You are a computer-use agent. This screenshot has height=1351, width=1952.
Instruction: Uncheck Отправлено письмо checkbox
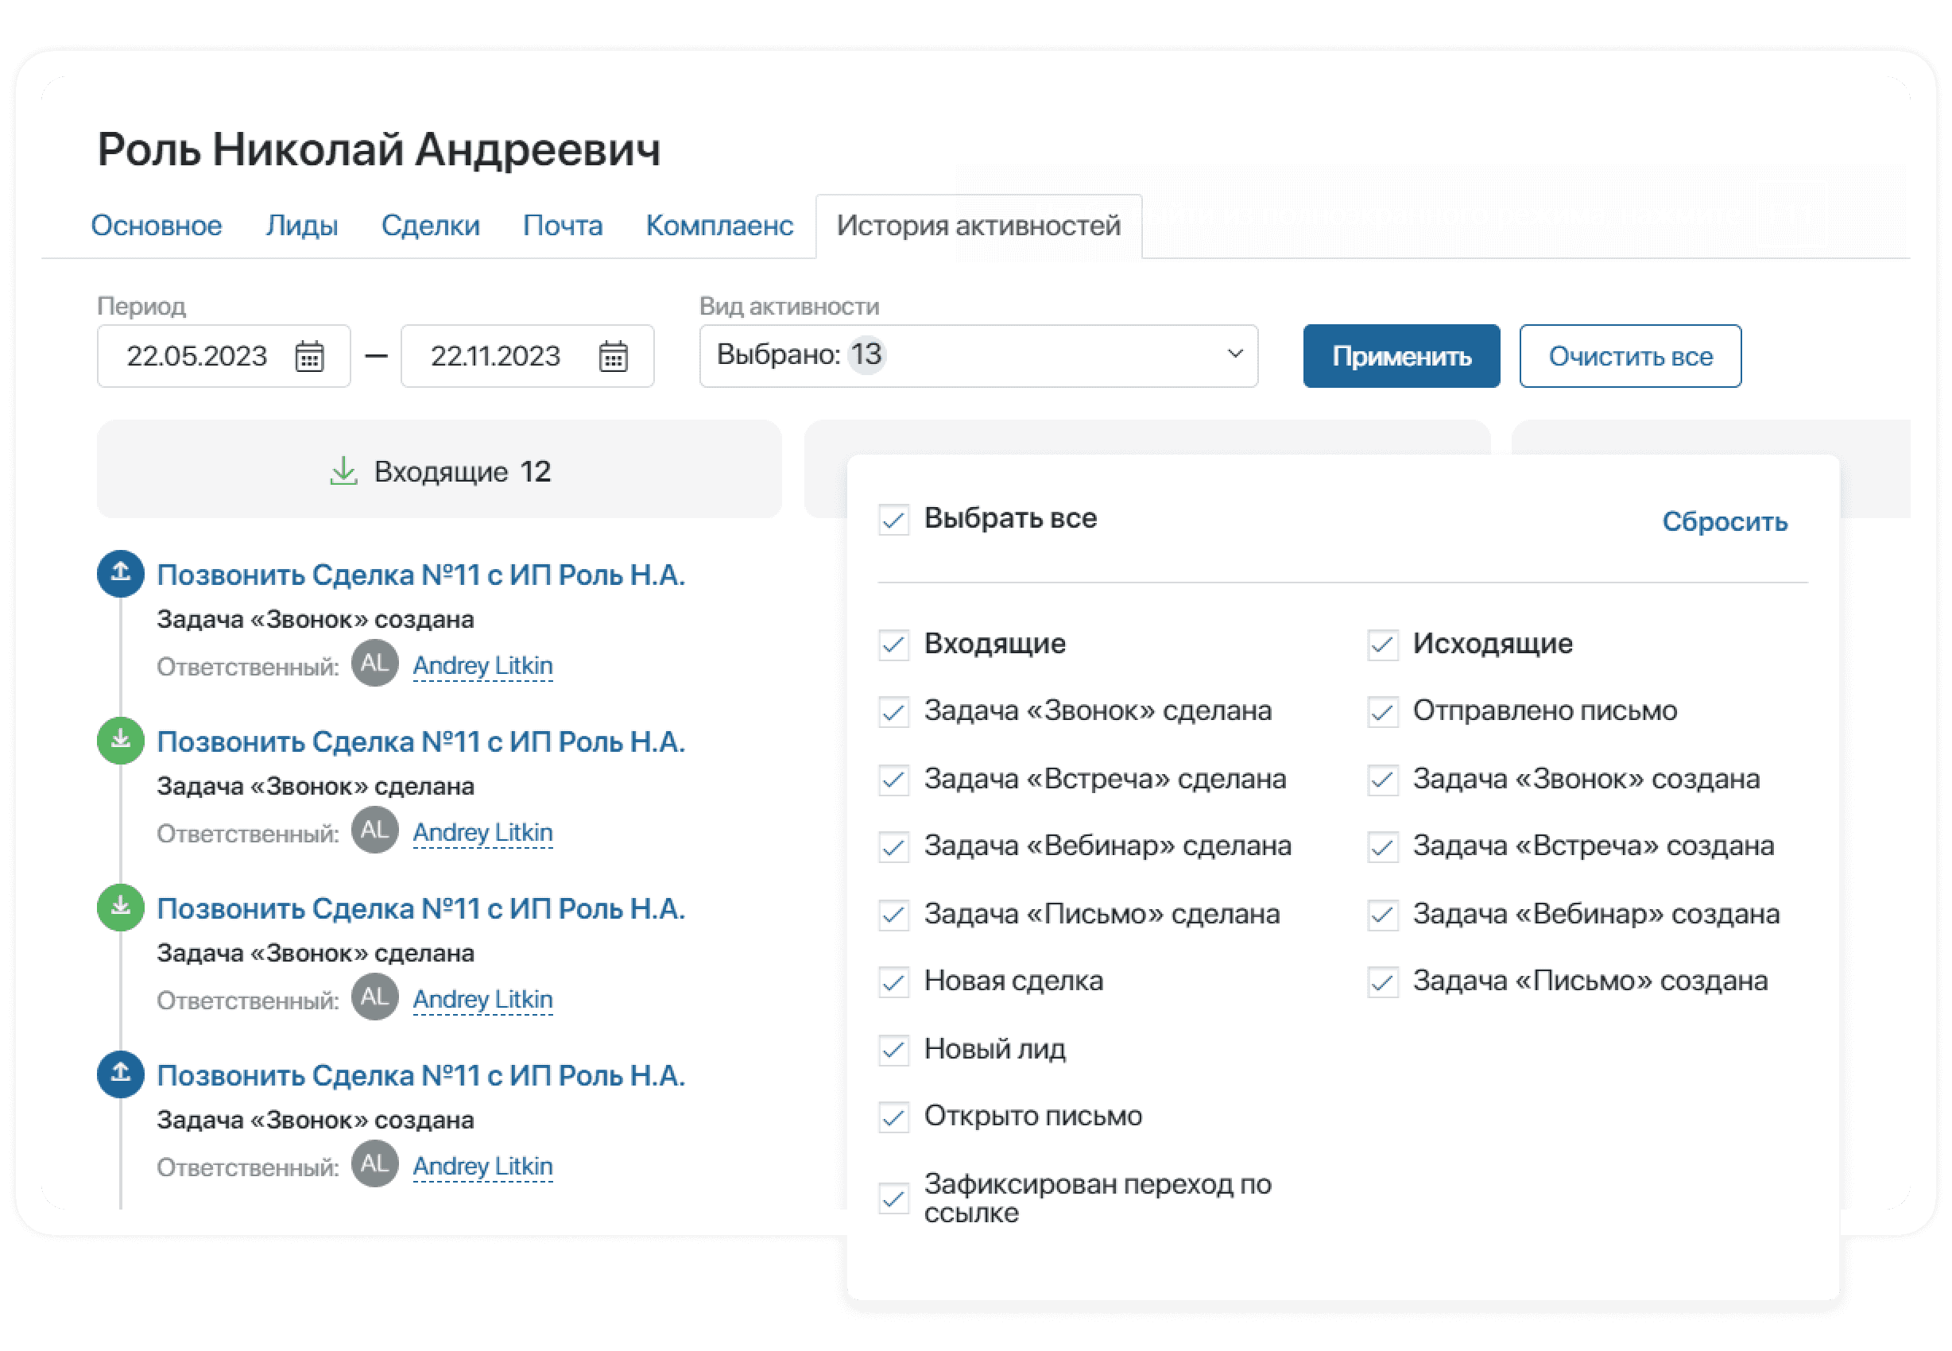(1382, 712)
